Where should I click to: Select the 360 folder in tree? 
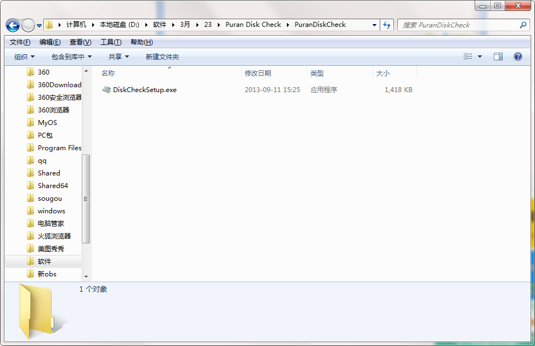point(43,72)
